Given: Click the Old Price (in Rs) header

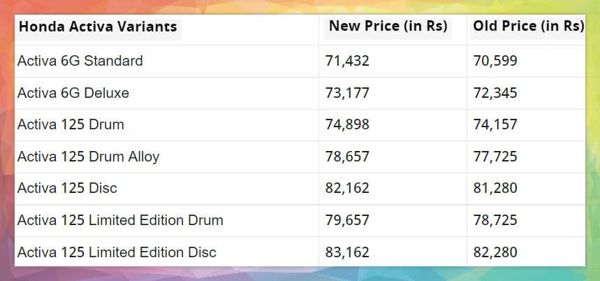Looking at the screenshot, I should [528, 27].
